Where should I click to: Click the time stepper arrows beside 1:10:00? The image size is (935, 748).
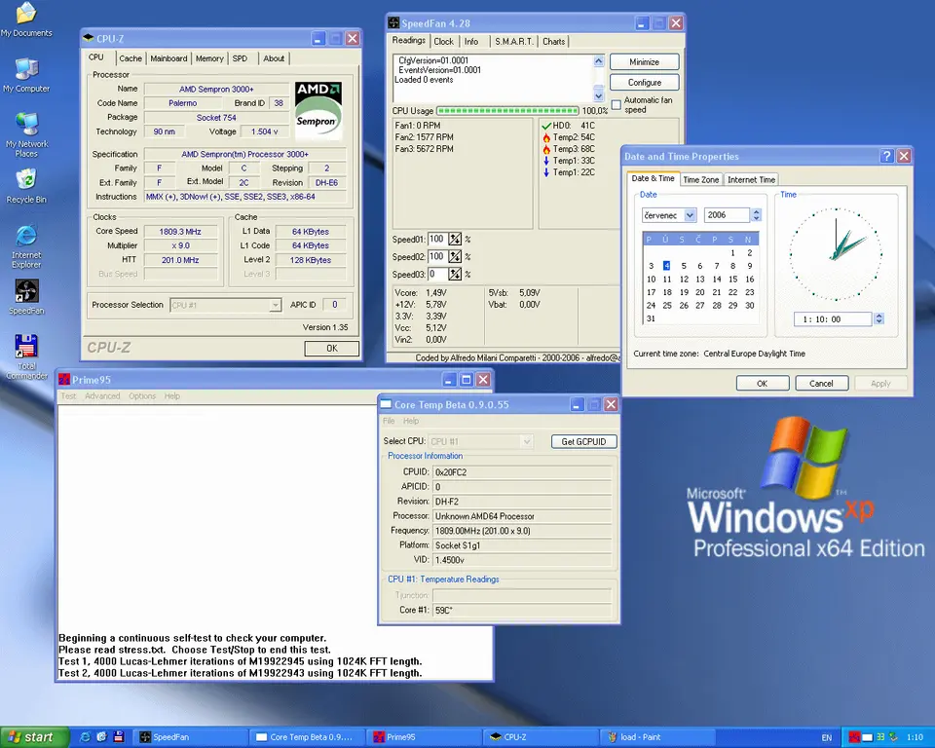coord(879,319)
